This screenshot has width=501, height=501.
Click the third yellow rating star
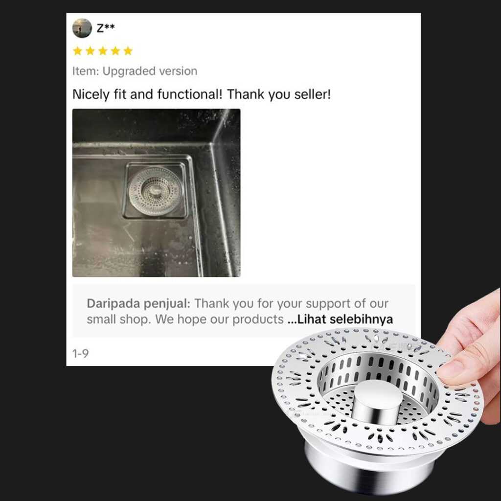(x=103, y=51)
